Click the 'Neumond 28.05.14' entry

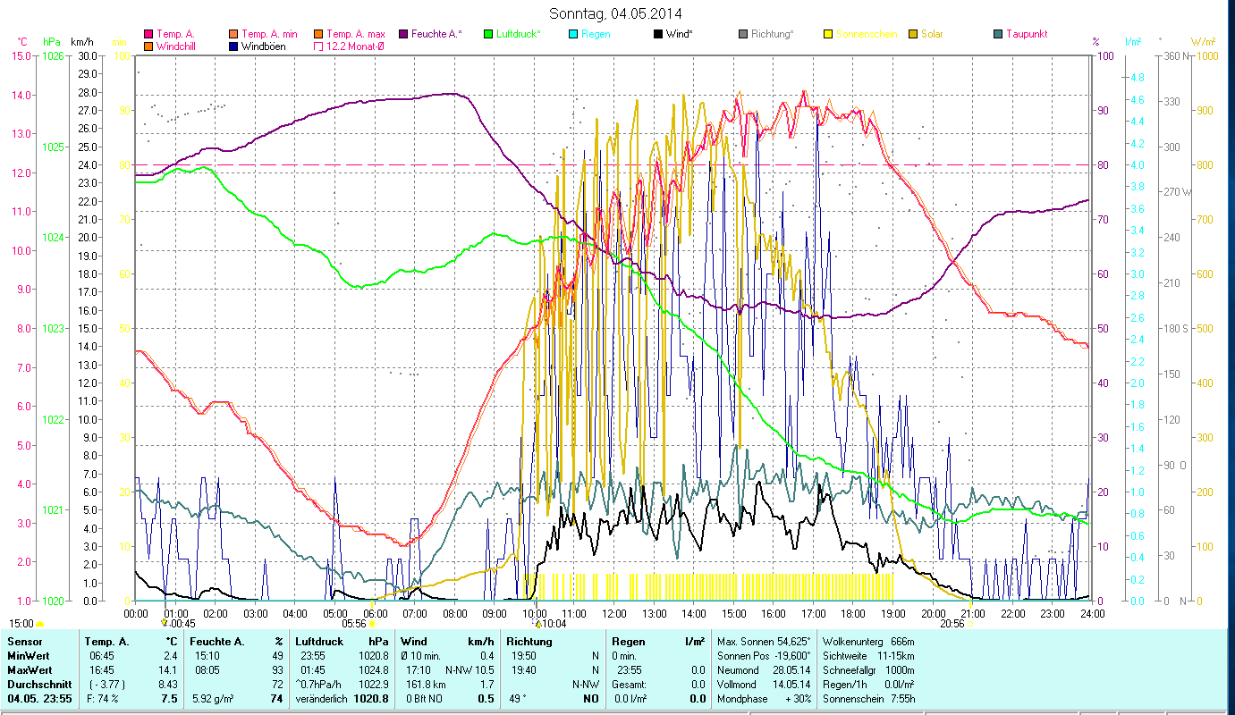764,670
